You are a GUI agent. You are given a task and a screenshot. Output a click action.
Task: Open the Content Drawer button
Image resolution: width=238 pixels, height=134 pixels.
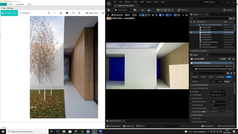[113, 126]
